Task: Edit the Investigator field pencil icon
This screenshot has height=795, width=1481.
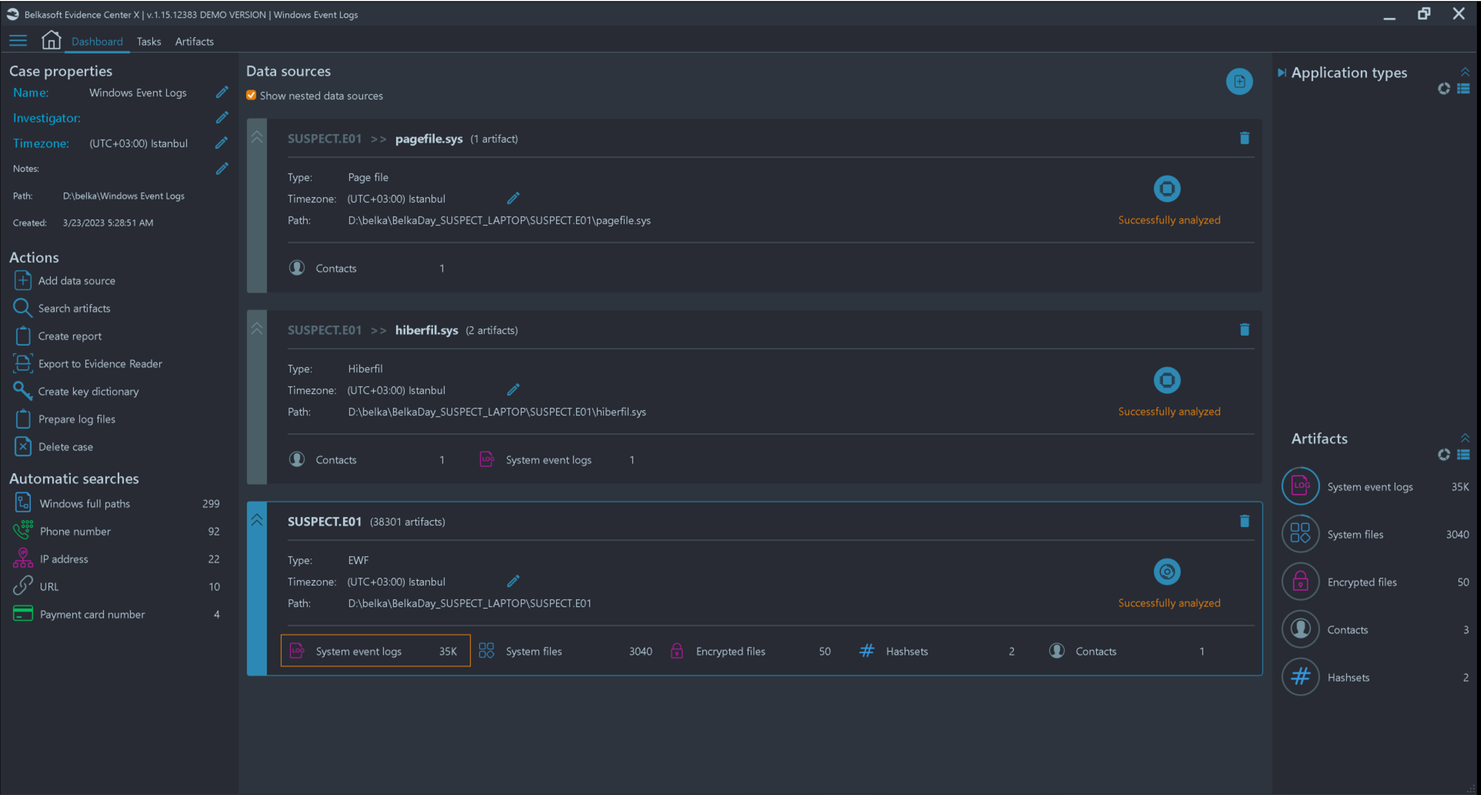Action: pyautogui.click(x=222, y=117)
